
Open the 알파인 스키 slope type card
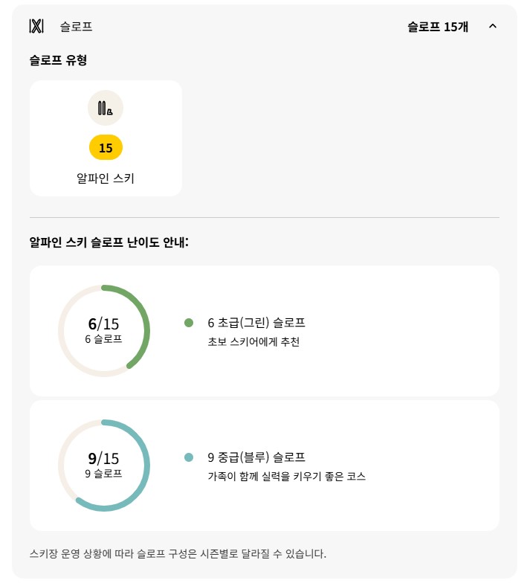(106, 138)
